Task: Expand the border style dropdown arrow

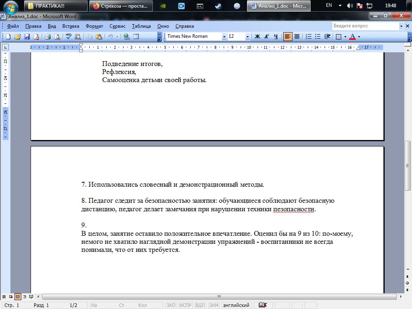Action: (345, 37)
